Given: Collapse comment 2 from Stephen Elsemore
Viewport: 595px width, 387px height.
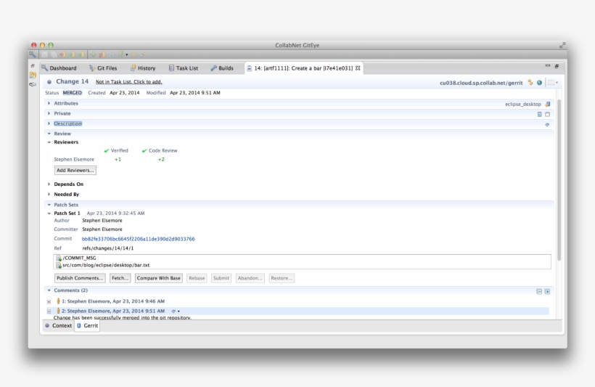Looking at the screenshot, I should pyautogui.click(x=49, y=311).
